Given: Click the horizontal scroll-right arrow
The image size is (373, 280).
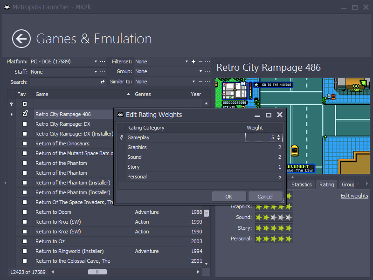Looking at the screenshot, I should click(198, 272).
